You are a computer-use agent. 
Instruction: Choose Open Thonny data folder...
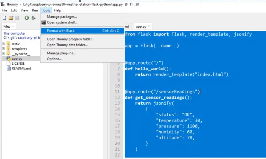(83, 45)
